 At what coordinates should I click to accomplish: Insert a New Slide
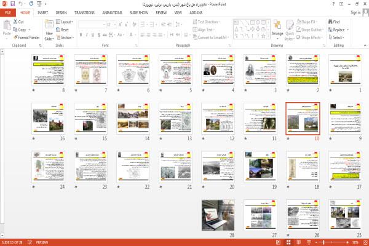[49, 30]
